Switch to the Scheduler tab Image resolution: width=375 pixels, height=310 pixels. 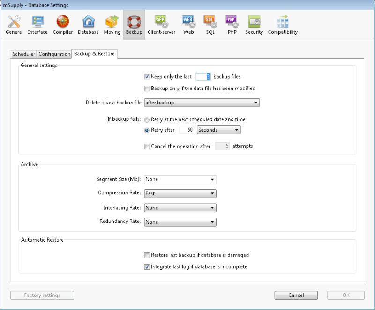pyautogui.click(x=23, y=54)
